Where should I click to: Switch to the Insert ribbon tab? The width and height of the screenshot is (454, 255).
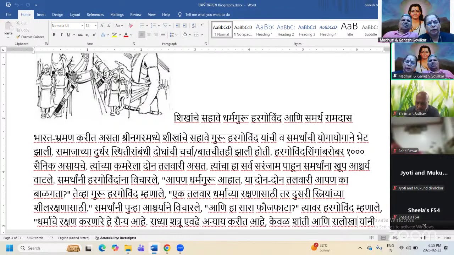point(41,15)
